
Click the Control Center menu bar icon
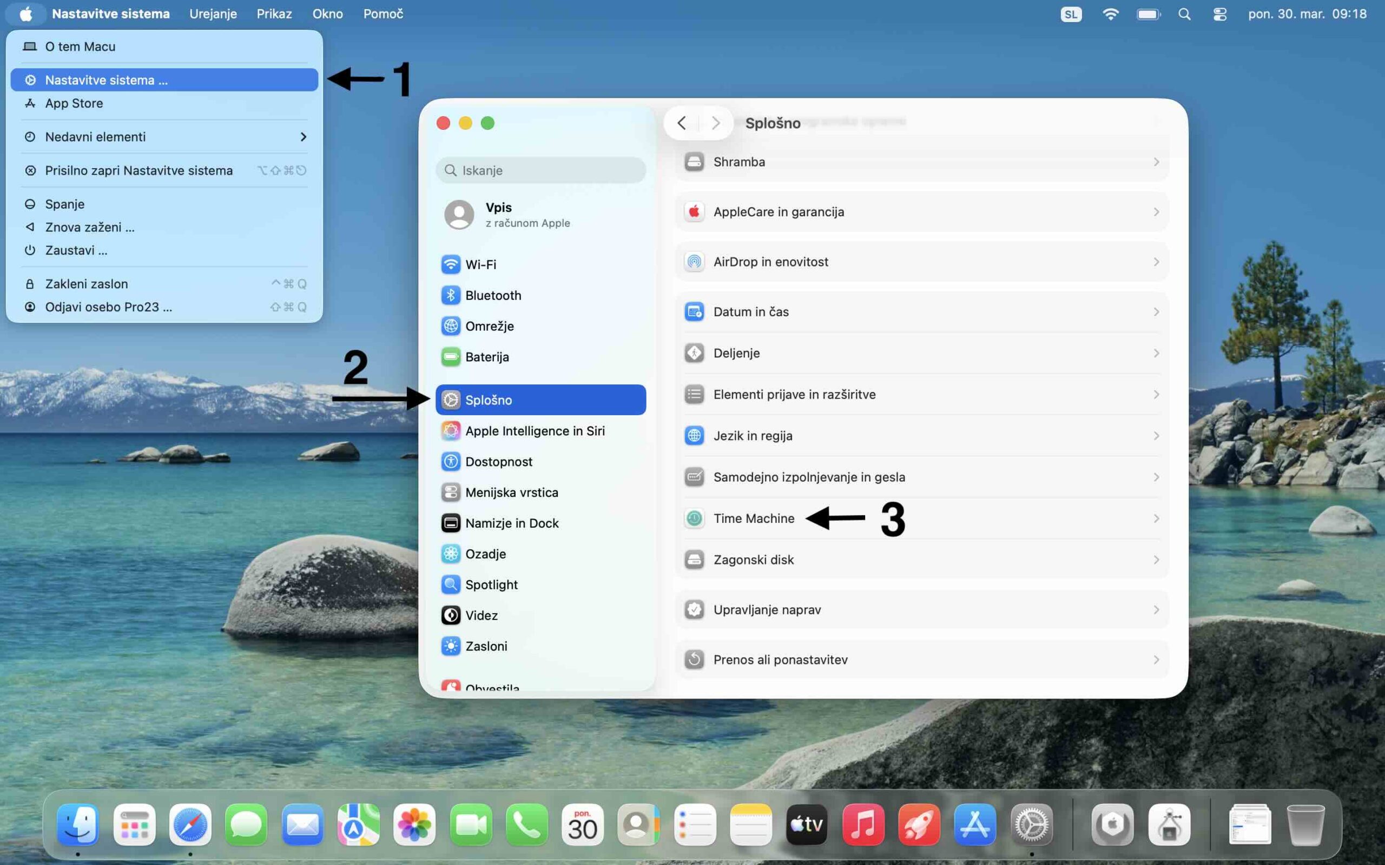(x=1219, y=14)
